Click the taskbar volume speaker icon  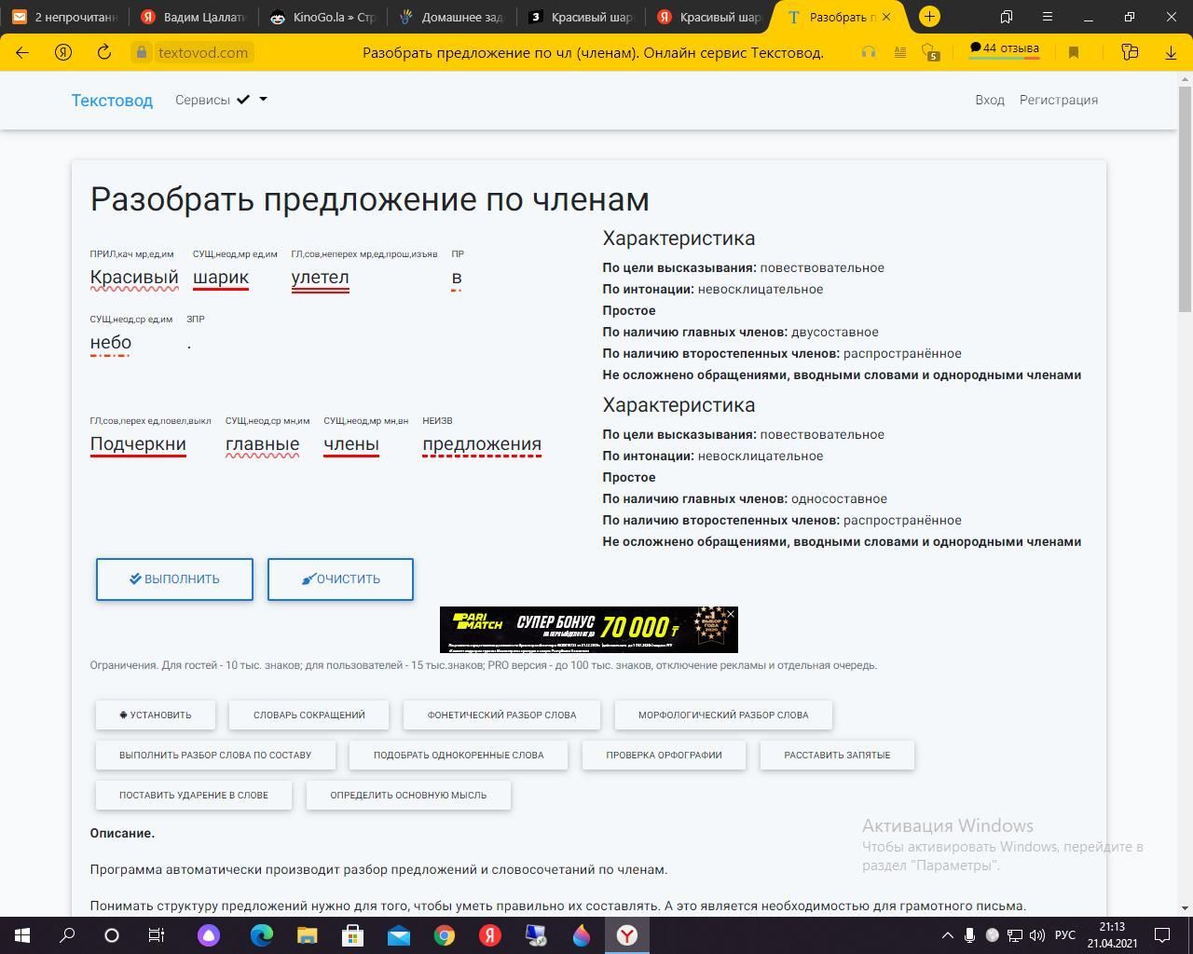tap(1036, 935)
